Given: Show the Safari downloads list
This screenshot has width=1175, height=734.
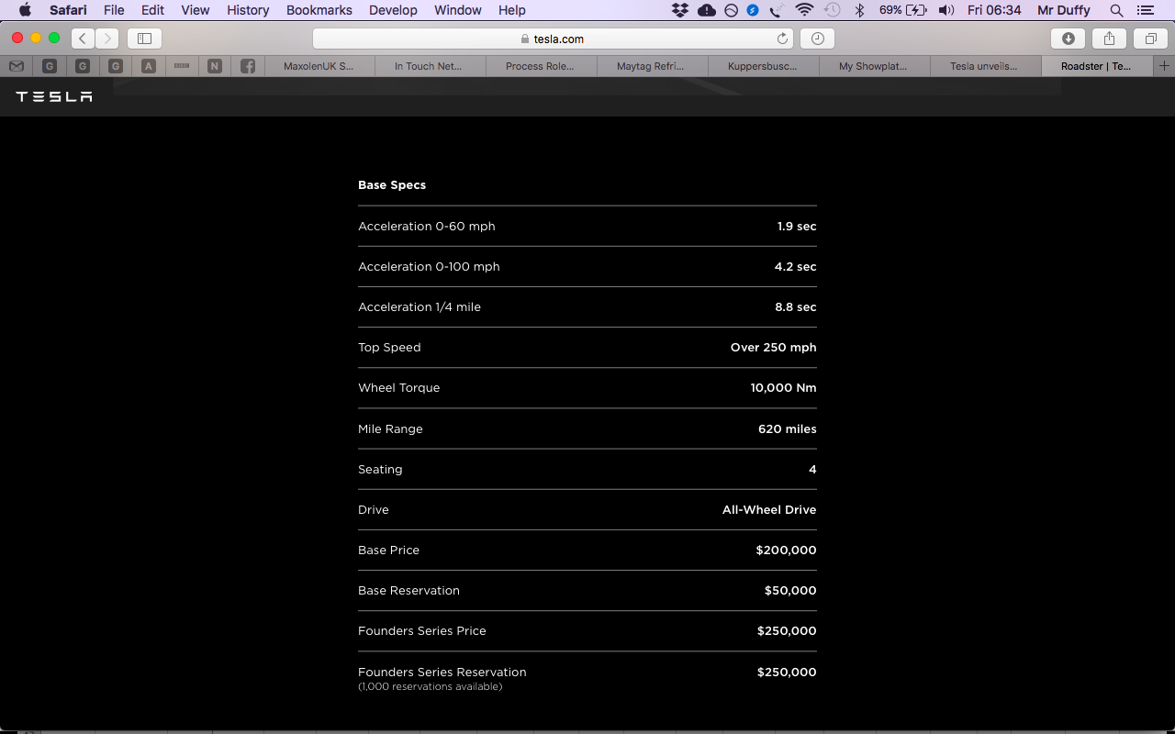Looking at the screenshot, I should point(1068,39).
